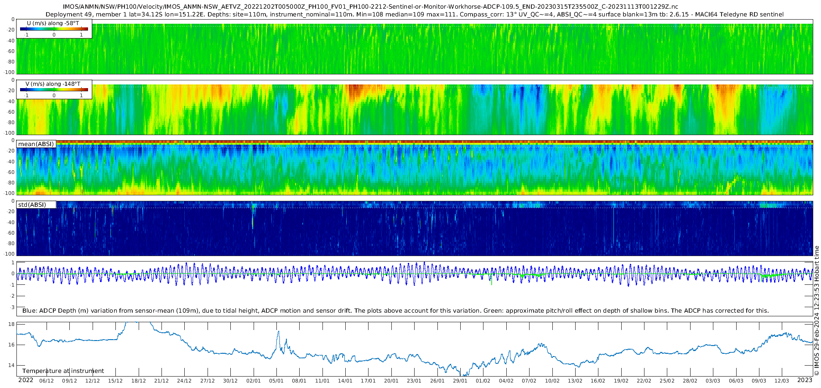Click the 13/02 date tick label
This screenshot has width=821, height=388.
click(575, 381)
